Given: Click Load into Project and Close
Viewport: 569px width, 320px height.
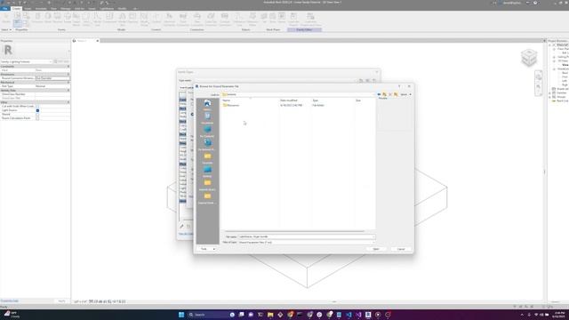Looking at the screenshot, I should (x=310, y=20).
